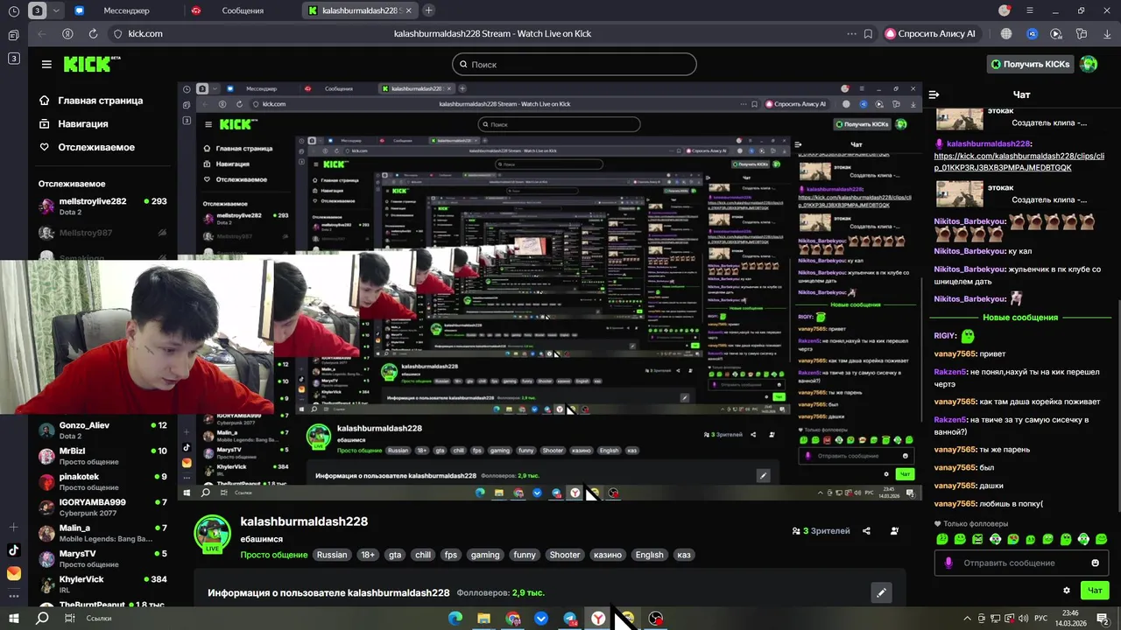
Task: Open the address bar three-dots menu
Action: point(851,33)
